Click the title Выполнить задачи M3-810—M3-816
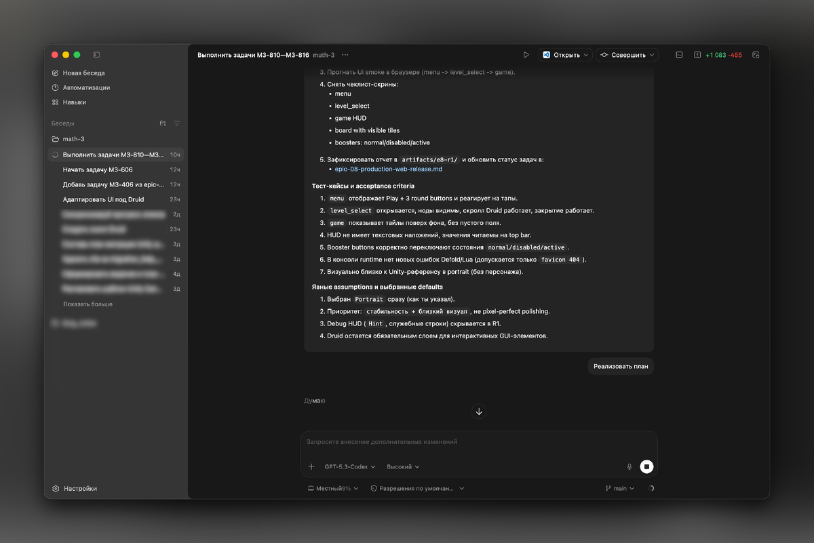814x543 pixels. 253,55
